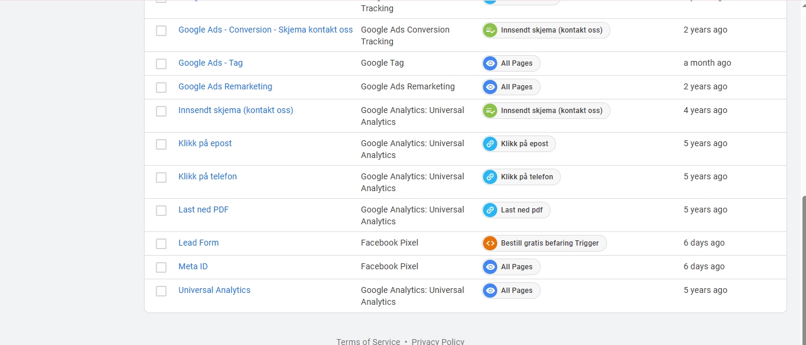This screenshot has height=345, width=806.
Task: Open the Klikk på epost tag
Action: coord(205,143)
